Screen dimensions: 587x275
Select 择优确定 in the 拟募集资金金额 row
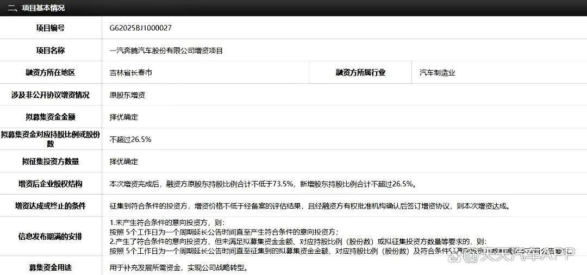pos(123,117)
